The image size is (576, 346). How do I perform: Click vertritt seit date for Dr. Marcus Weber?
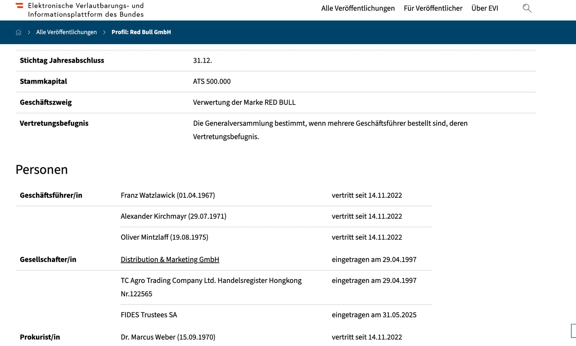[x=367, y=337]
